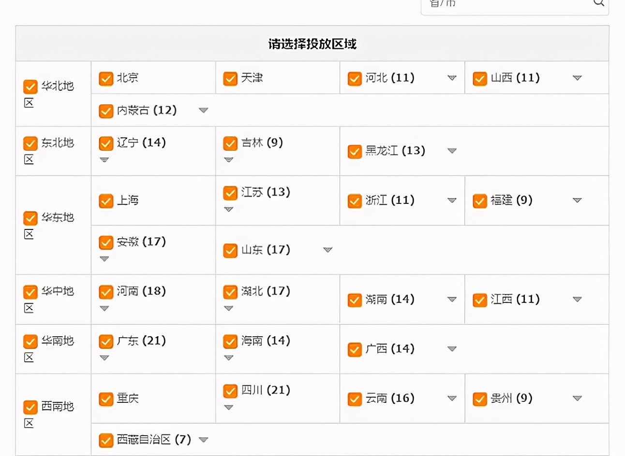The image size is (625, 456).
Task: Toggle the 天津 checkbox
Action: (230, 78)
